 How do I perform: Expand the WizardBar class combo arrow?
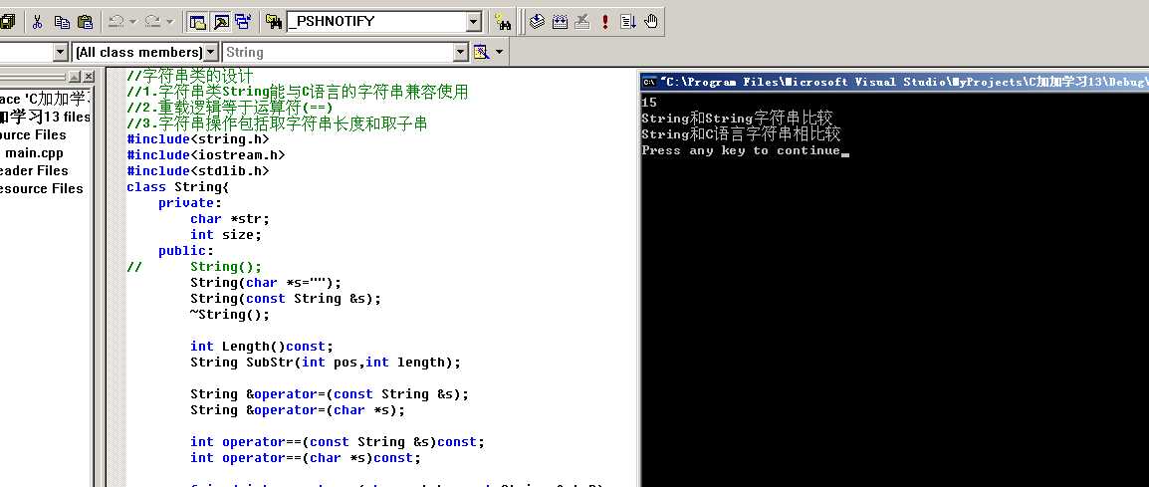(60, 52)
